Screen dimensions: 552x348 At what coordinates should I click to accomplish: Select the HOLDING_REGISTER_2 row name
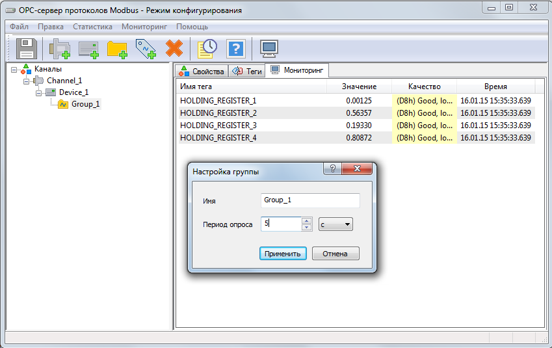(218, 113)
